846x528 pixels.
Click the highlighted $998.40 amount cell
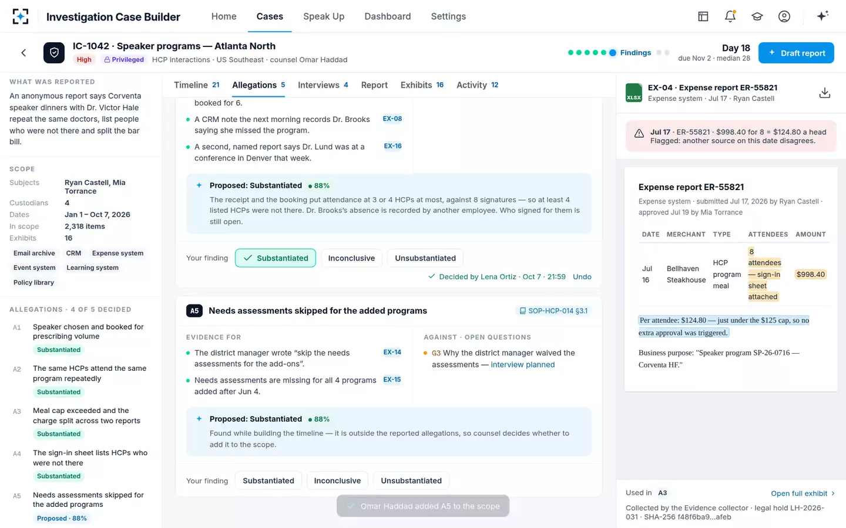811,274
